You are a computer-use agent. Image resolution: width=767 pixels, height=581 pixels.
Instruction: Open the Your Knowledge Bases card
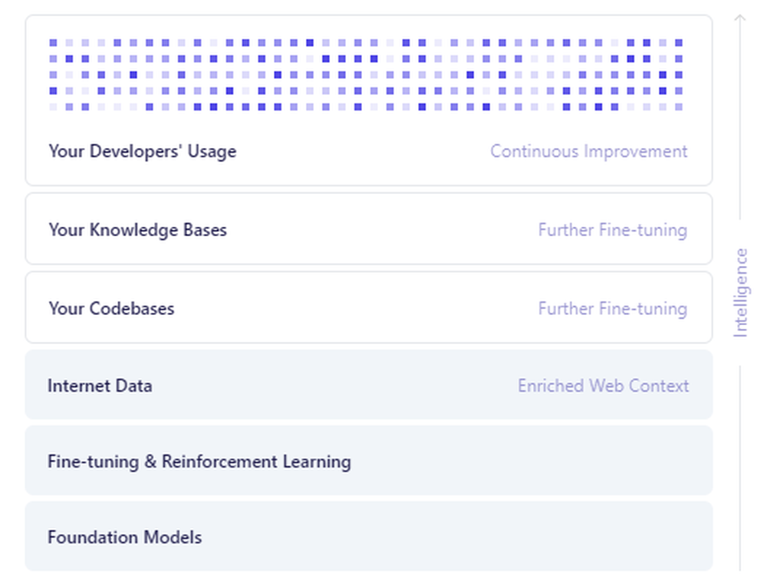click(369, 229)
